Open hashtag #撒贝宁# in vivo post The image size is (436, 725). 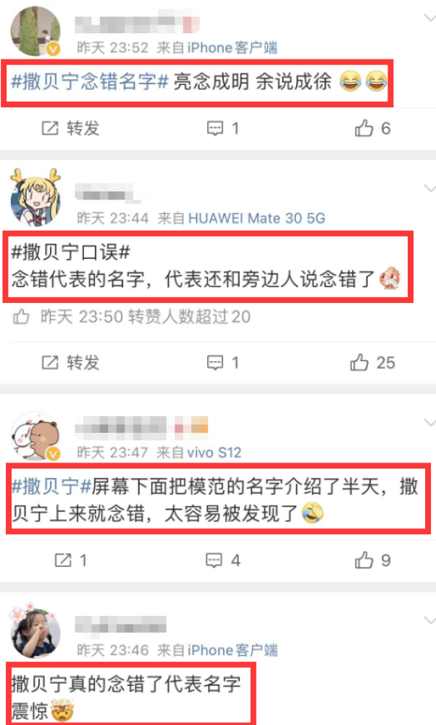point(51,486)
